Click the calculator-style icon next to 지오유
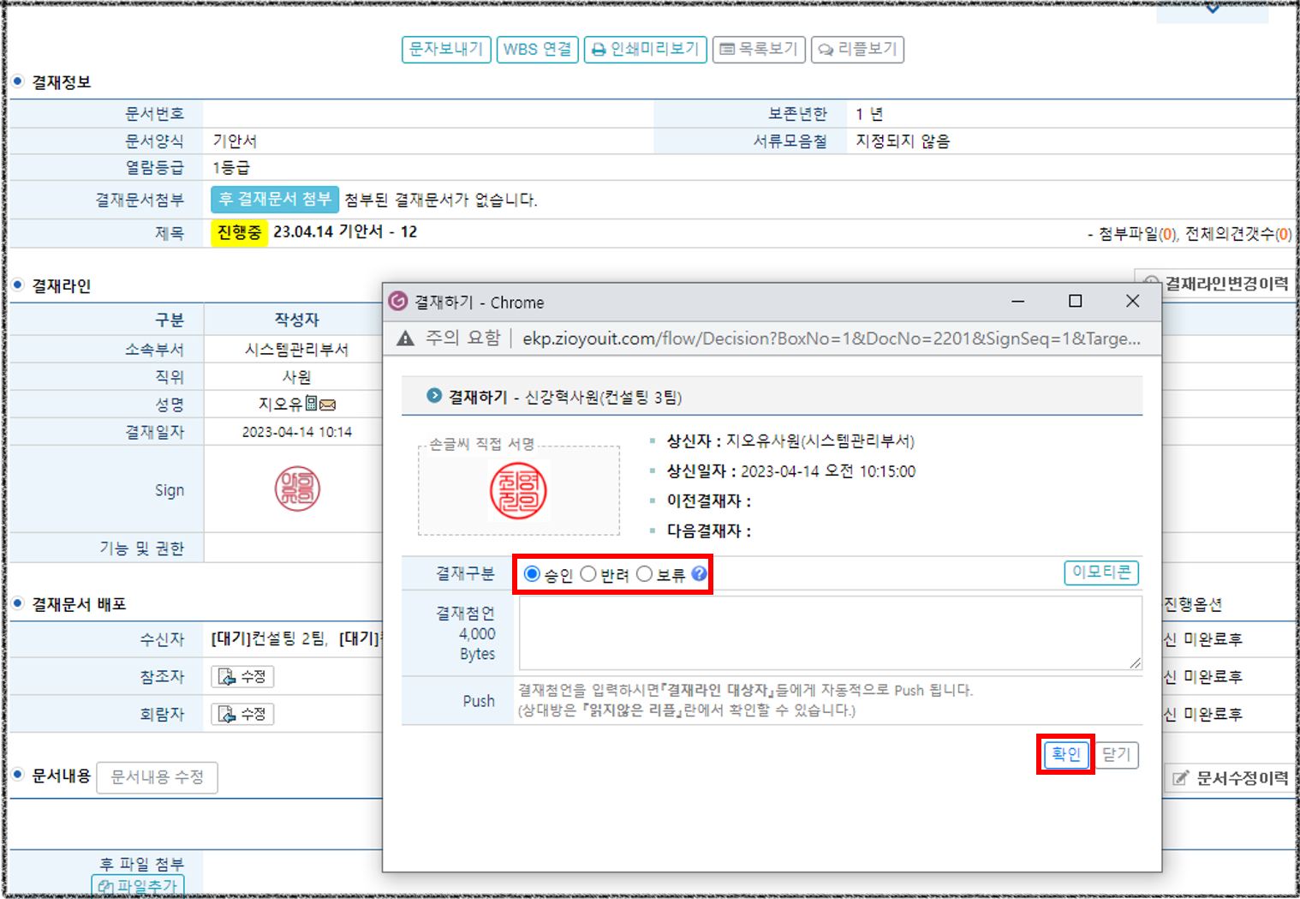The width and height of the screenshot is (1300, 899). (x=312, y=404)
